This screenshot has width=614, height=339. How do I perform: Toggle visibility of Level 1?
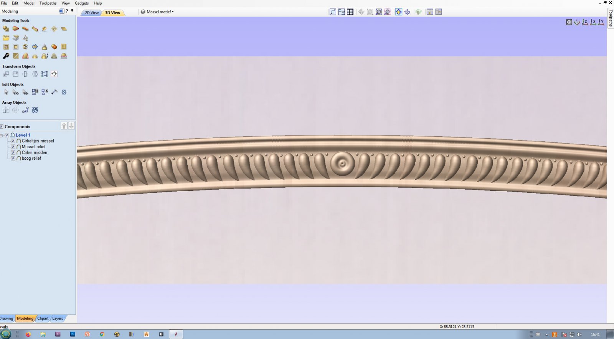pyautogui.click(x=7, y=135)
